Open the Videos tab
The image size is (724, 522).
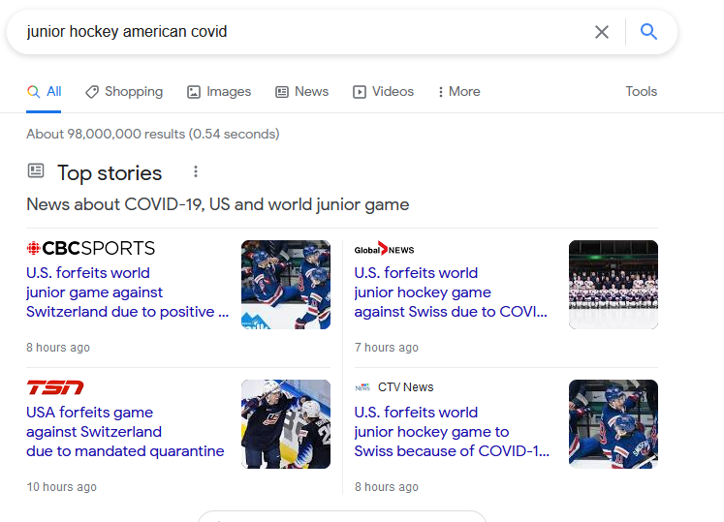tap(383, 91)
